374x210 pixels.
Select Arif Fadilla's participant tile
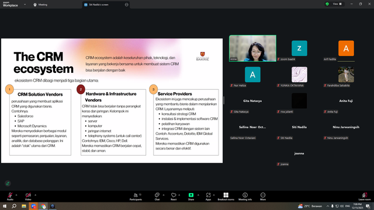[346, 48]
